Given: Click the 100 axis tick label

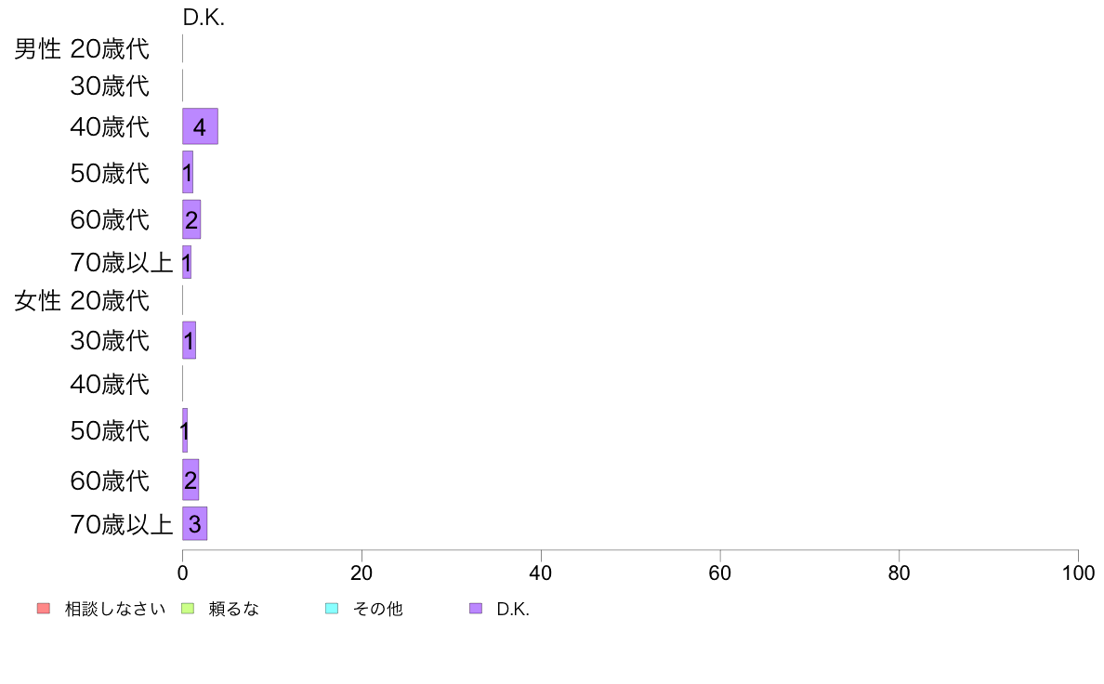Looking at the screenshot, I should tap(1078, 573).
